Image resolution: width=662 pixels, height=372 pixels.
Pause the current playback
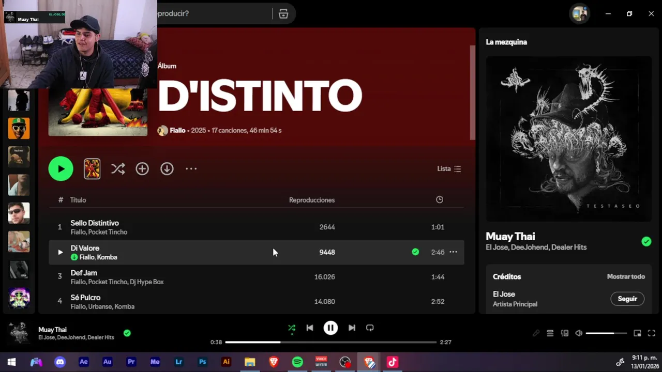[330, 328]
